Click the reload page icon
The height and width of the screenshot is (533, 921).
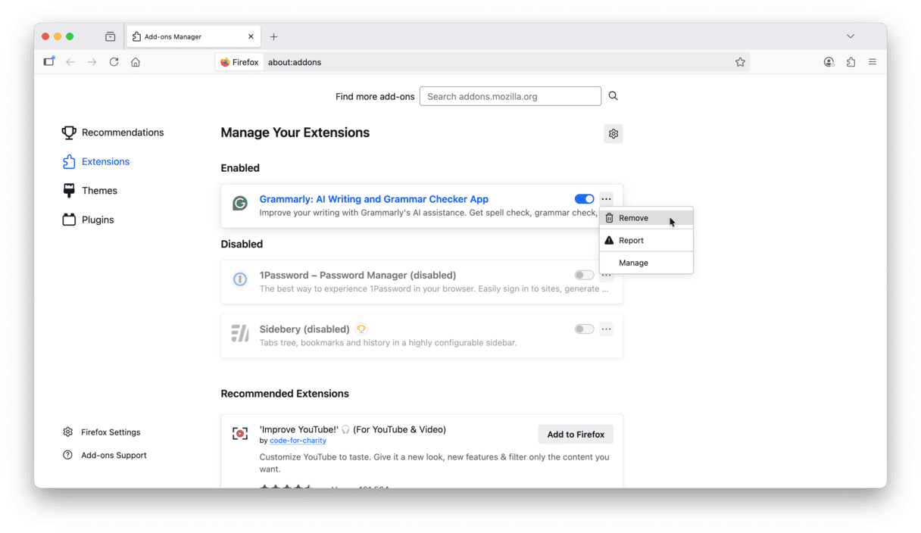tap(114, 62)
